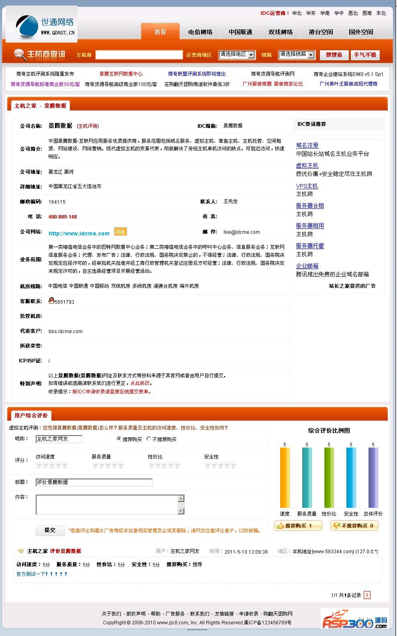Rate 安全性 with first star
Viewport: 397px width, 636px height.
tap(208, 465)
